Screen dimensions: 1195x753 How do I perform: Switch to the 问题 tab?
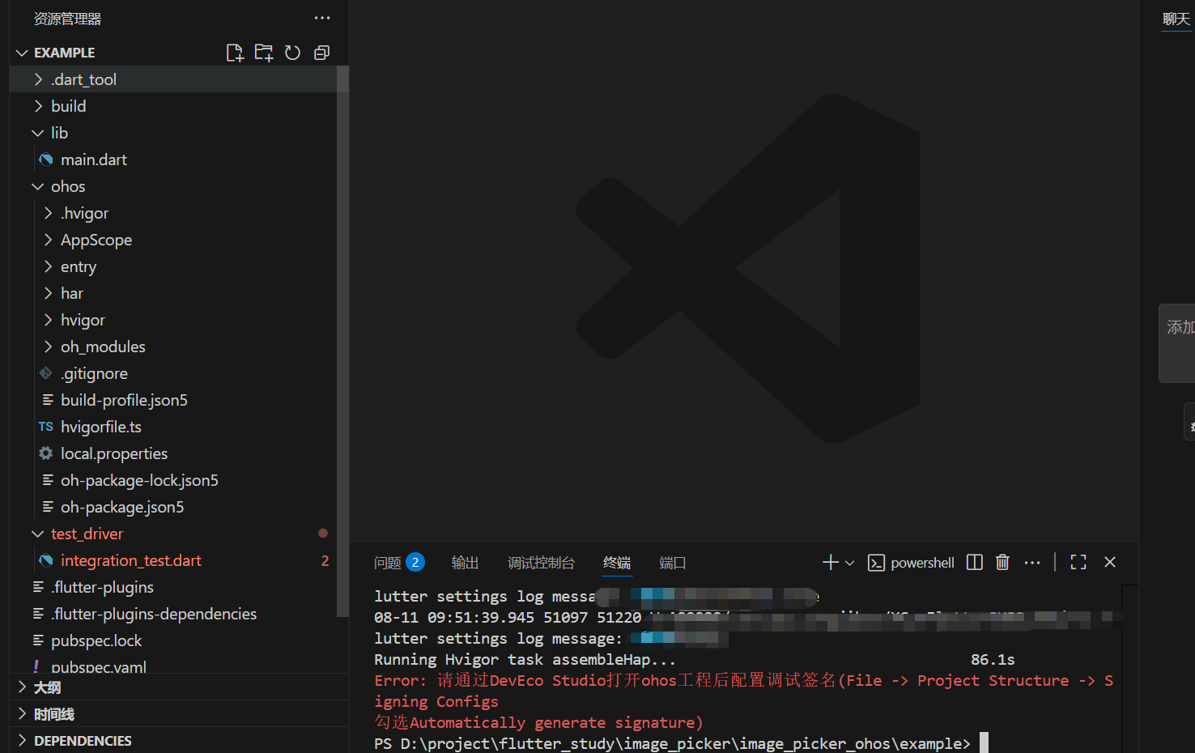coord(388,563)
